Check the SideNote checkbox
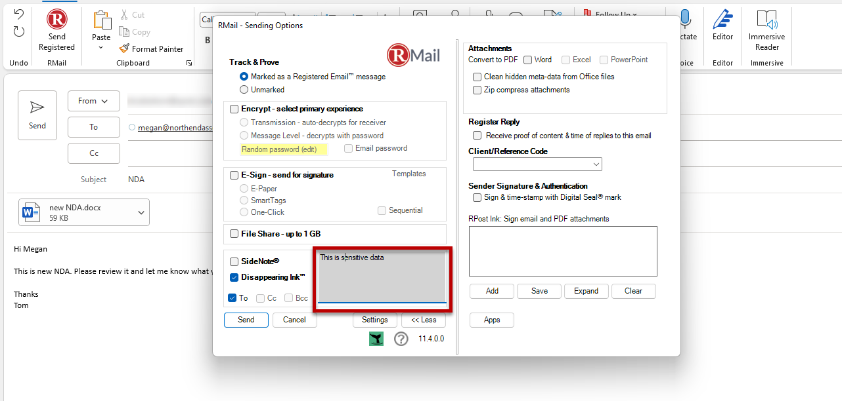The width and height of the screenshot is (842, 401). (x=234, y=261)
